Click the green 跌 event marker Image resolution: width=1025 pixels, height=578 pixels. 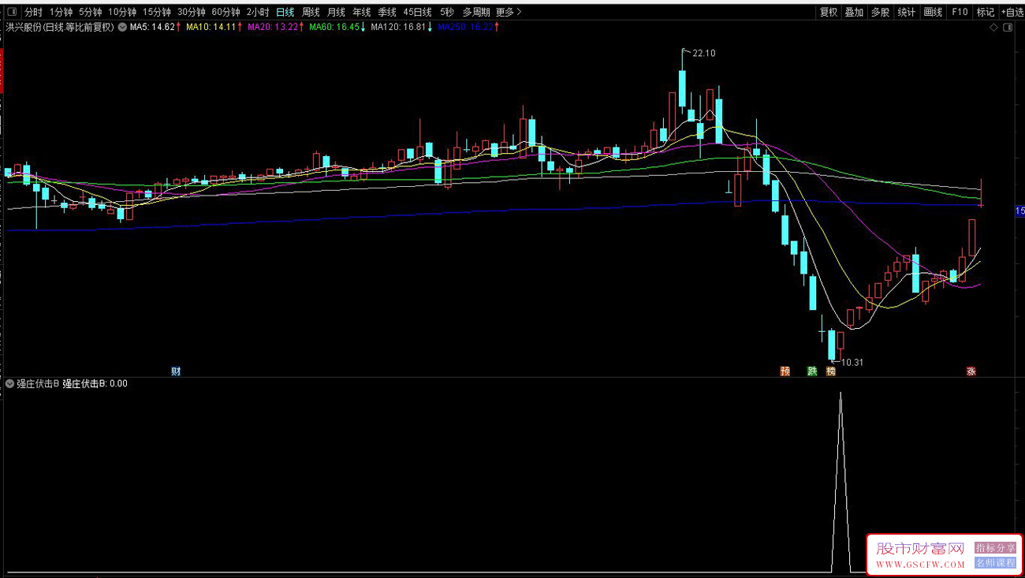coord(812,371)
